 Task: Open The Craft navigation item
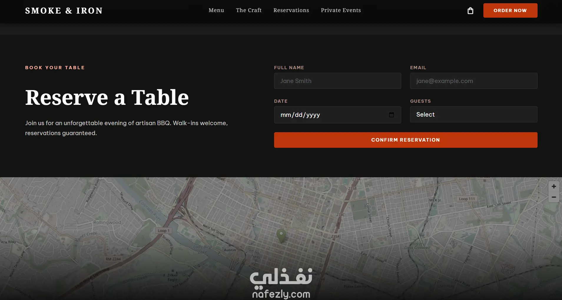tap(249, 10)
